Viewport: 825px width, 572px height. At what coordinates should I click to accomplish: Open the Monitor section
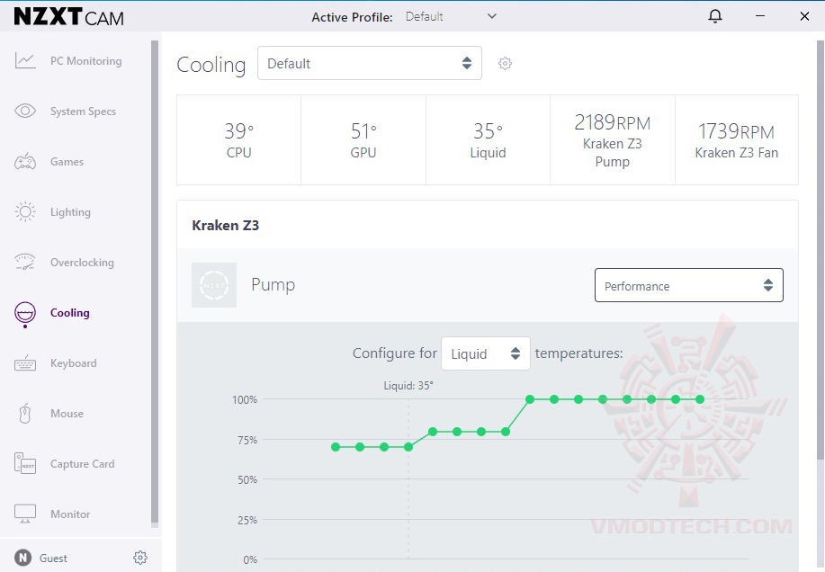coord(70,514)
